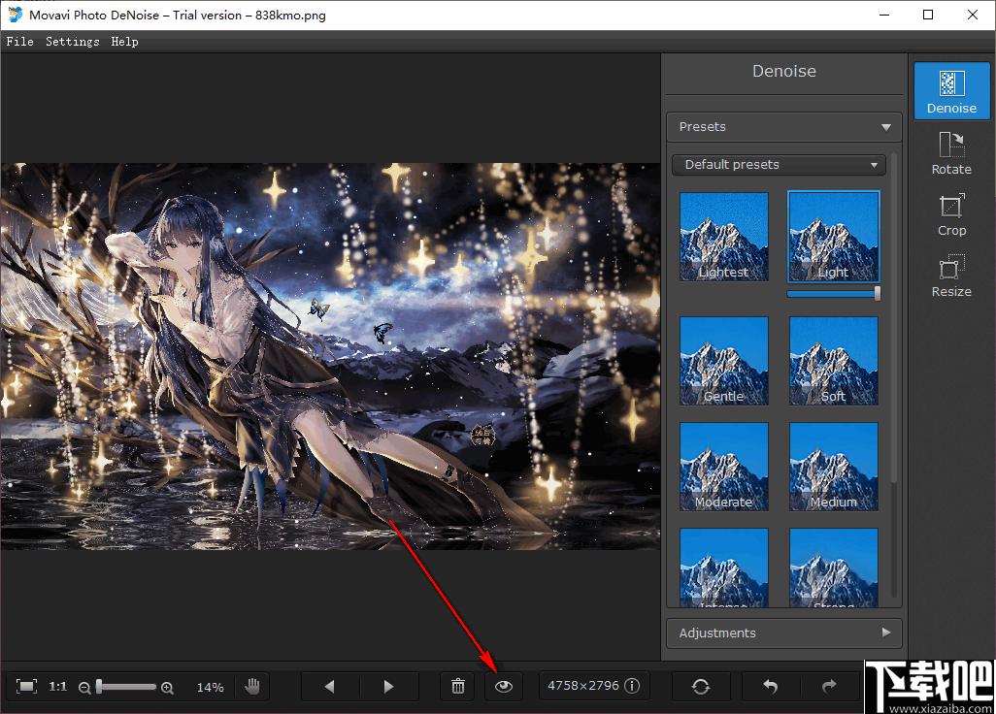The height and width of the screenshot is (714, 996).
Task: Open the Crop tool
Action: click(951, 214)
